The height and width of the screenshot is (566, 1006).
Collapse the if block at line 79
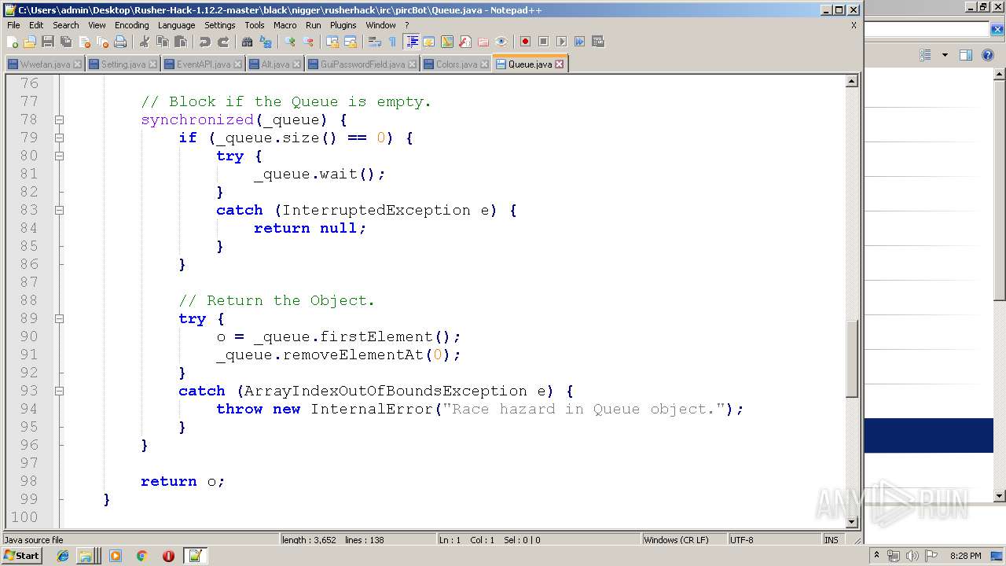click(59, 138)
